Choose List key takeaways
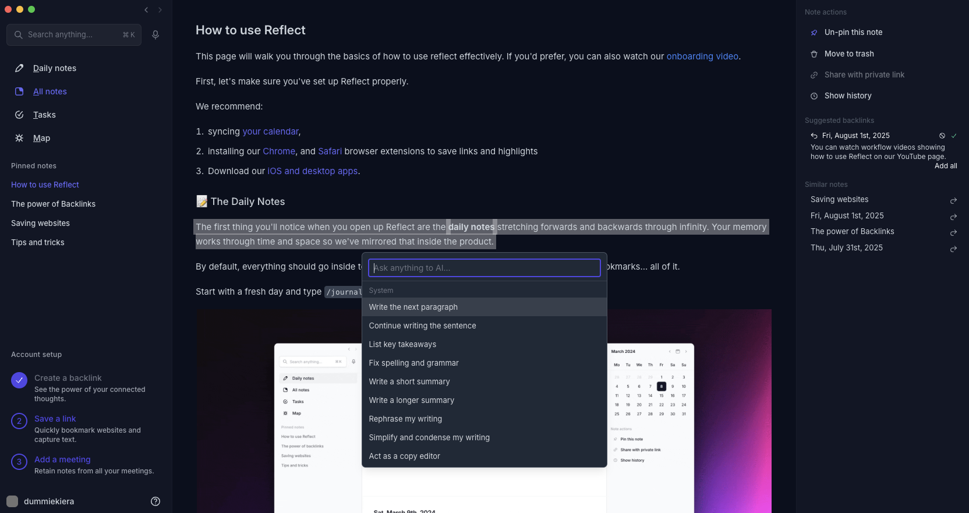 [484, 344]
